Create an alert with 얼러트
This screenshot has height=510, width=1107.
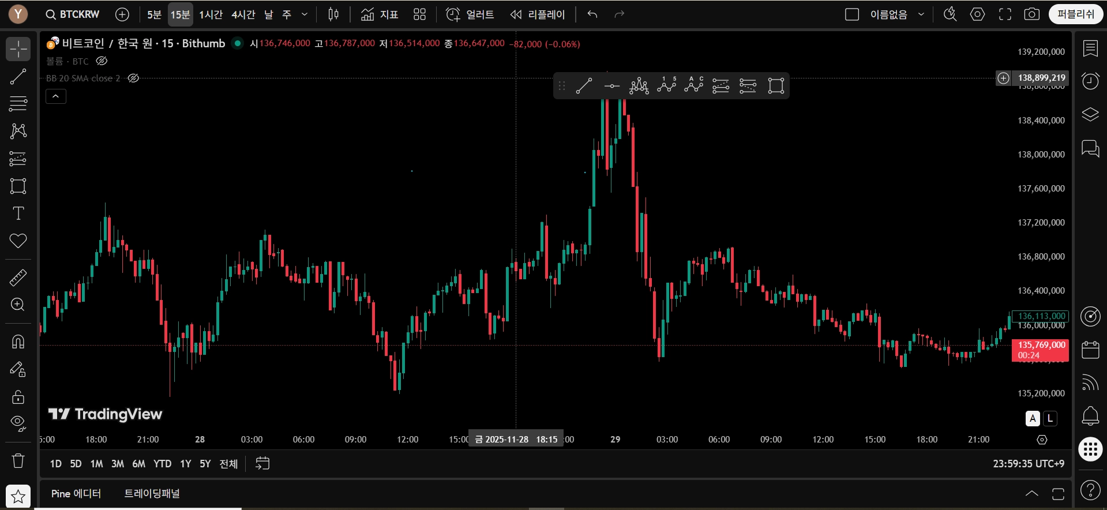pyautogui.click(x=470, y=14)
